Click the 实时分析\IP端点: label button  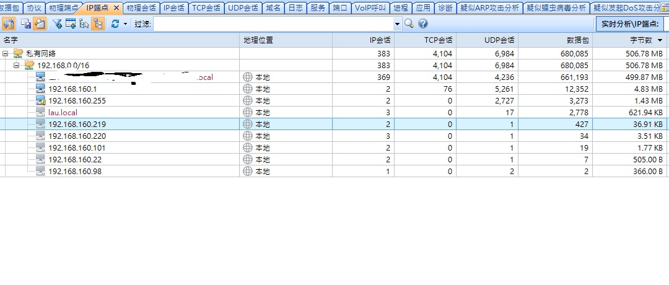pyautogui.click(x=630, y=24)
